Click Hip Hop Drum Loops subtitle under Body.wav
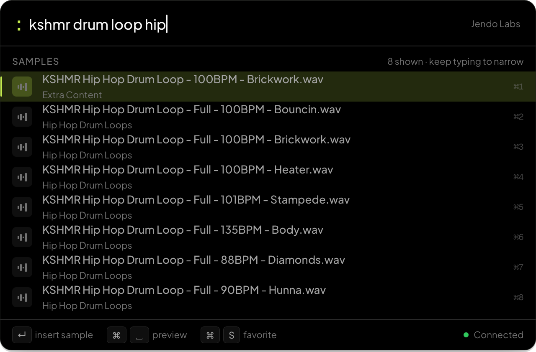The height and width of the screenshot is (352, 536). [87, 245]
